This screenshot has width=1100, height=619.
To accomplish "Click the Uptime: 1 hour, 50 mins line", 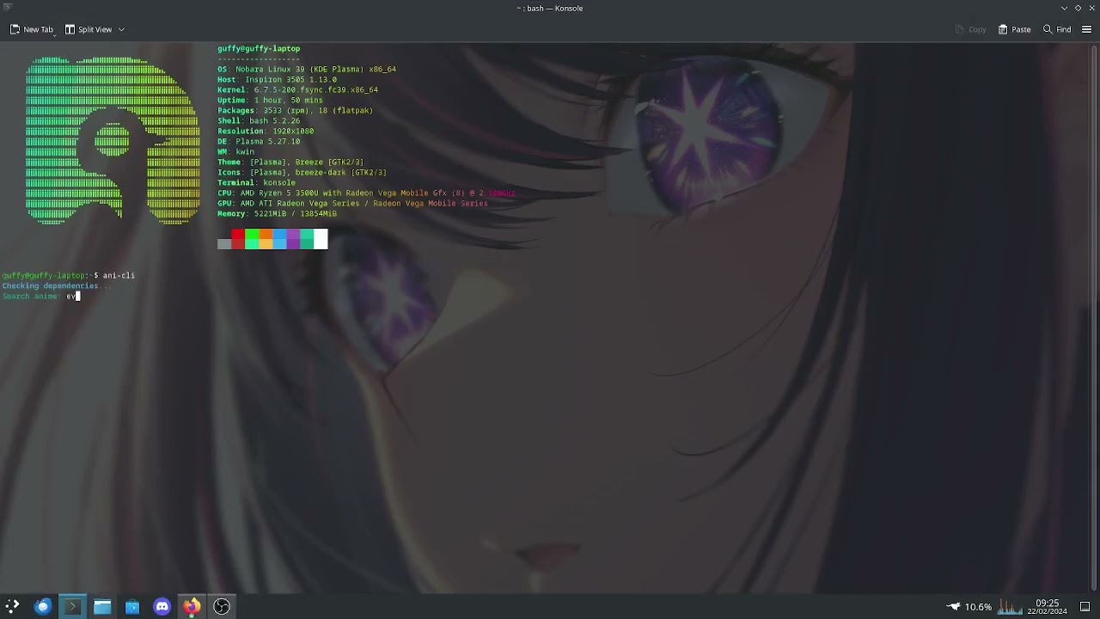I will click(x=270, y=101).
